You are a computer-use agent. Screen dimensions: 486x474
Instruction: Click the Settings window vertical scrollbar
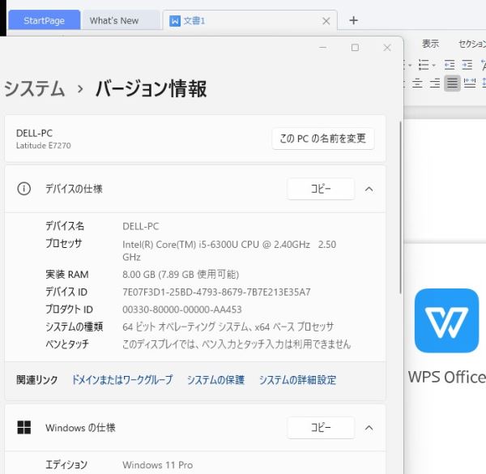400,207
